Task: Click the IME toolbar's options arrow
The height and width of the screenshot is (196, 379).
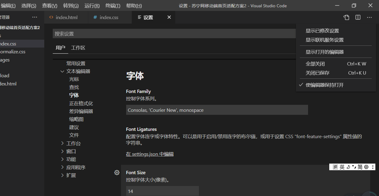Action: pos(373,167)
